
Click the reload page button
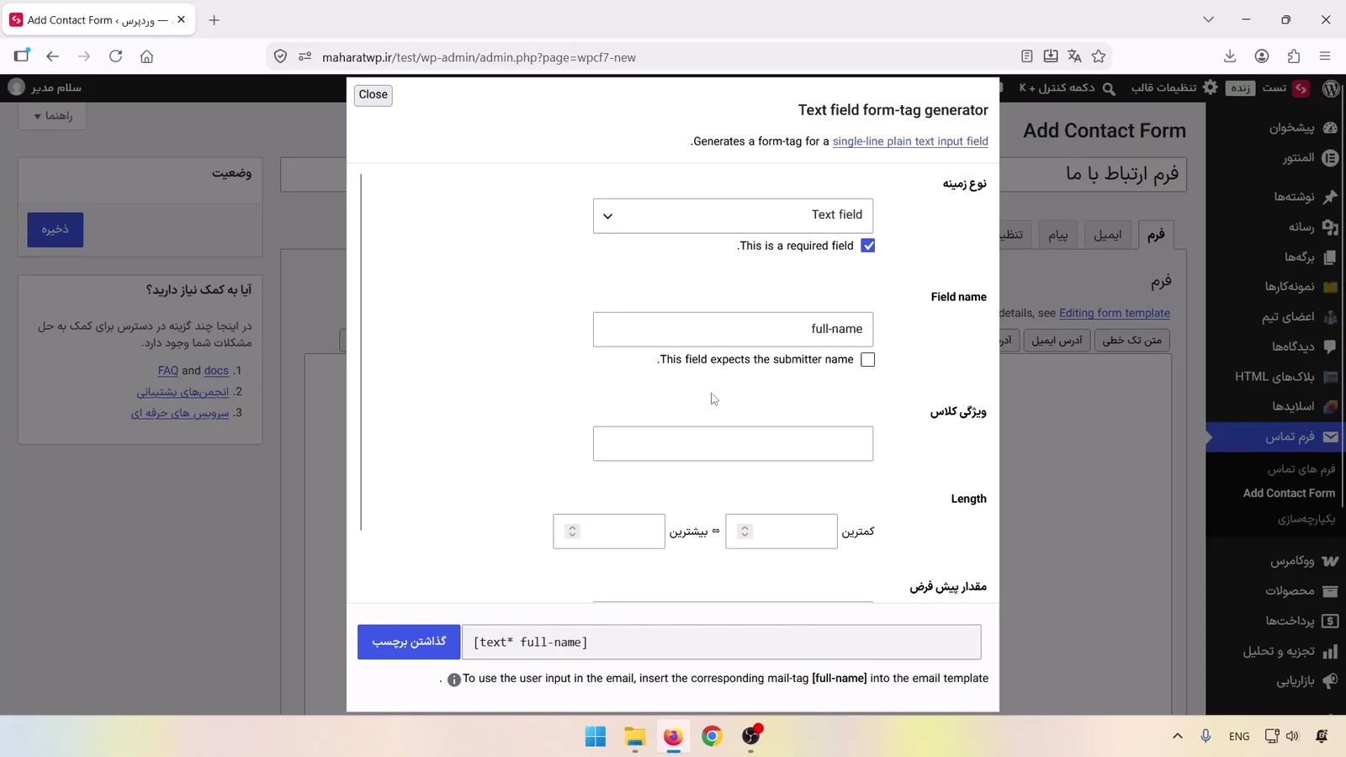[116, 56]
